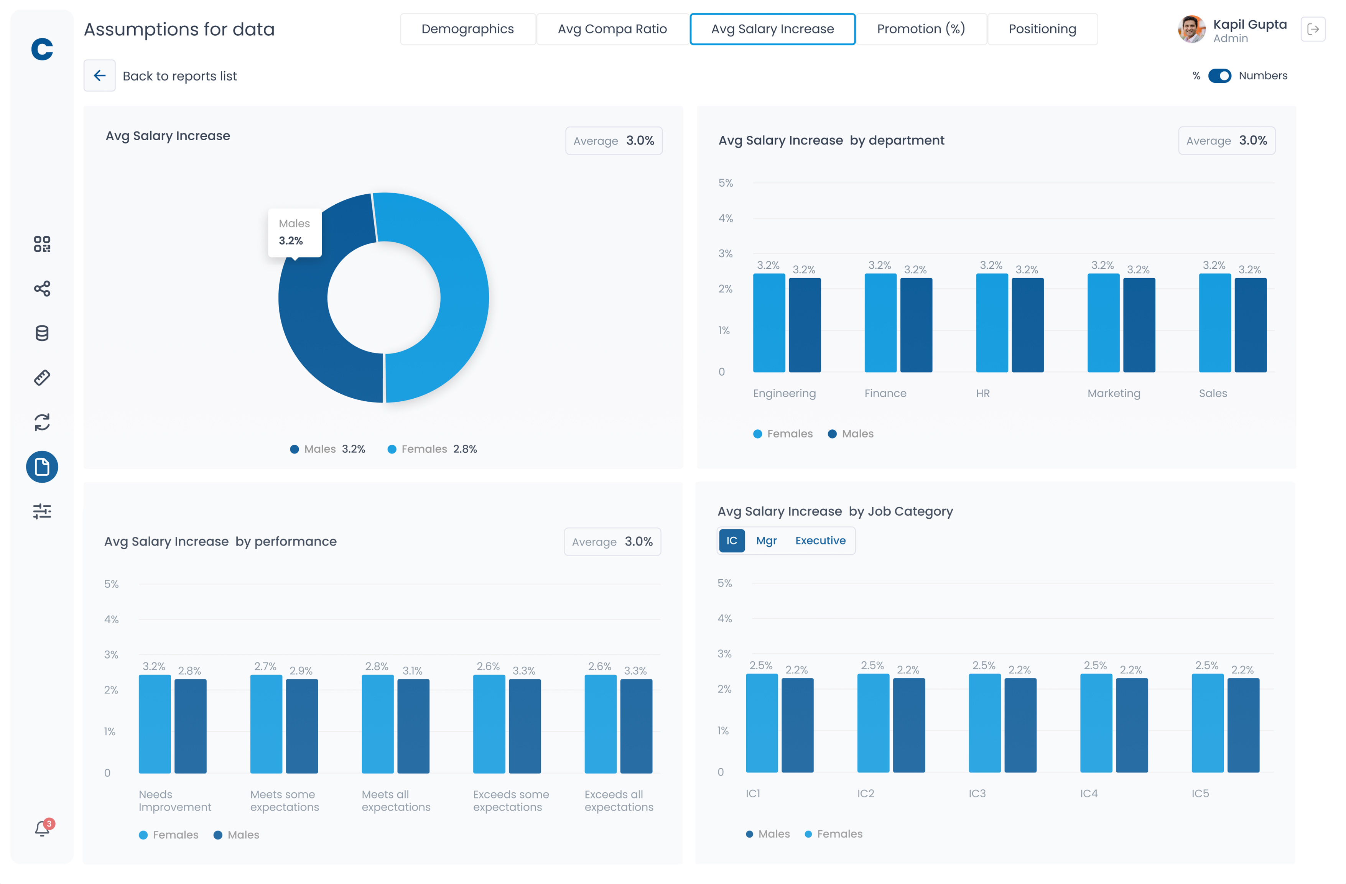
Task: Open the reports document icon in sidebar
Action: (41, 467)
